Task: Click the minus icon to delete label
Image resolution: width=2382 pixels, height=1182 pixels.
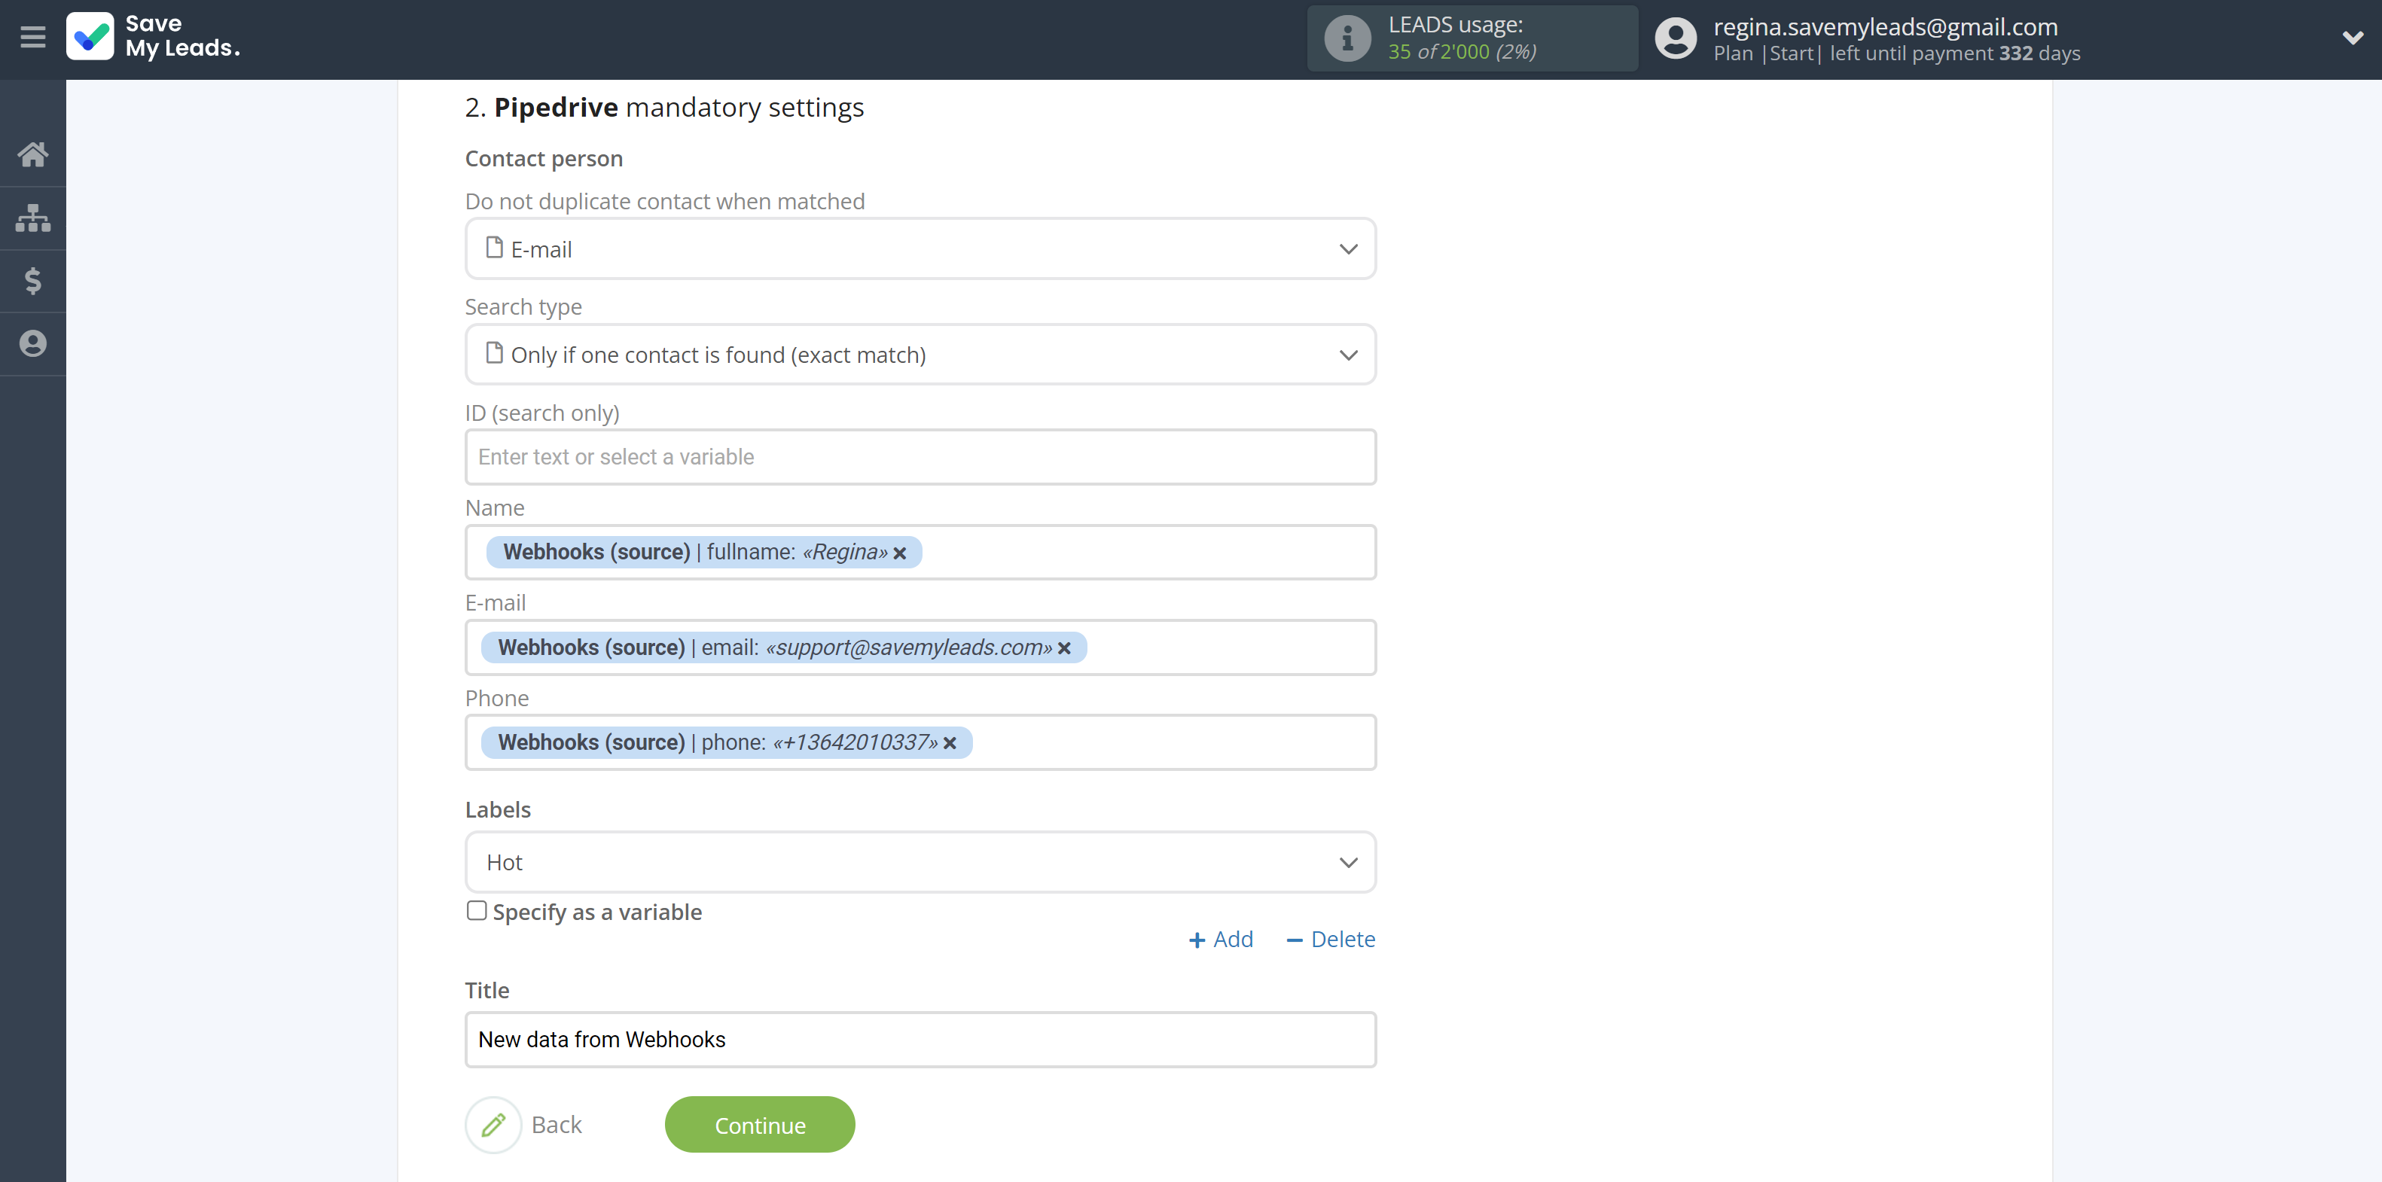Action: click(x=1295, y=940)
